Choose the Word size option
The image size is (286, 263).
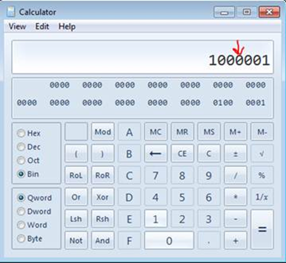pos(21,225)
